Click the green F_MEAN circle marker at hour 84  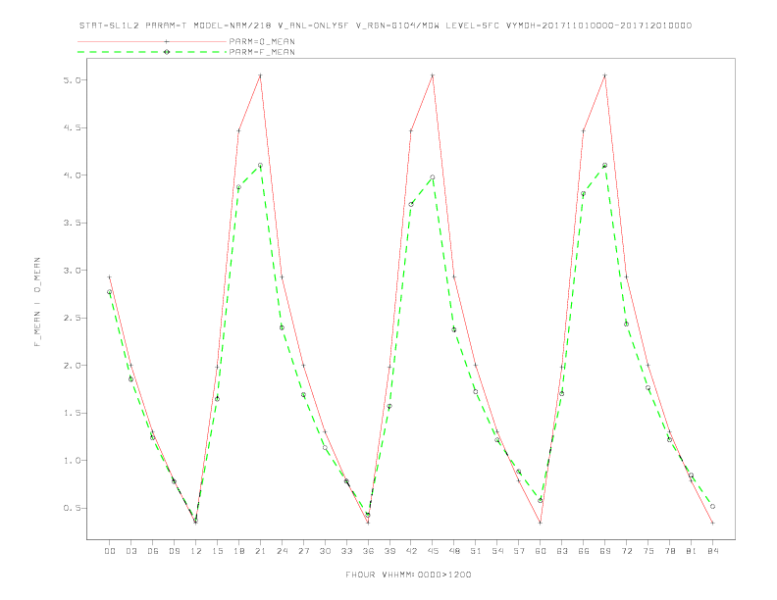(713, 507)
